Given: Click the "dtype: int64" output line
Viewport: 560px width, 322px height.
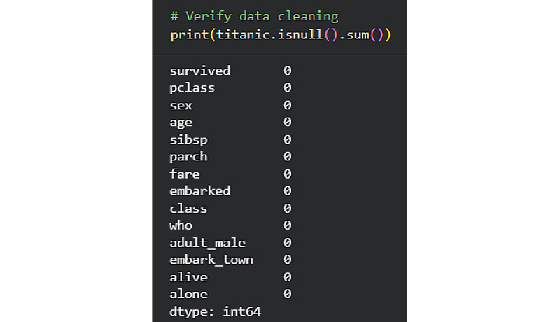Looking at the screenshot, I should click(215, 311).
